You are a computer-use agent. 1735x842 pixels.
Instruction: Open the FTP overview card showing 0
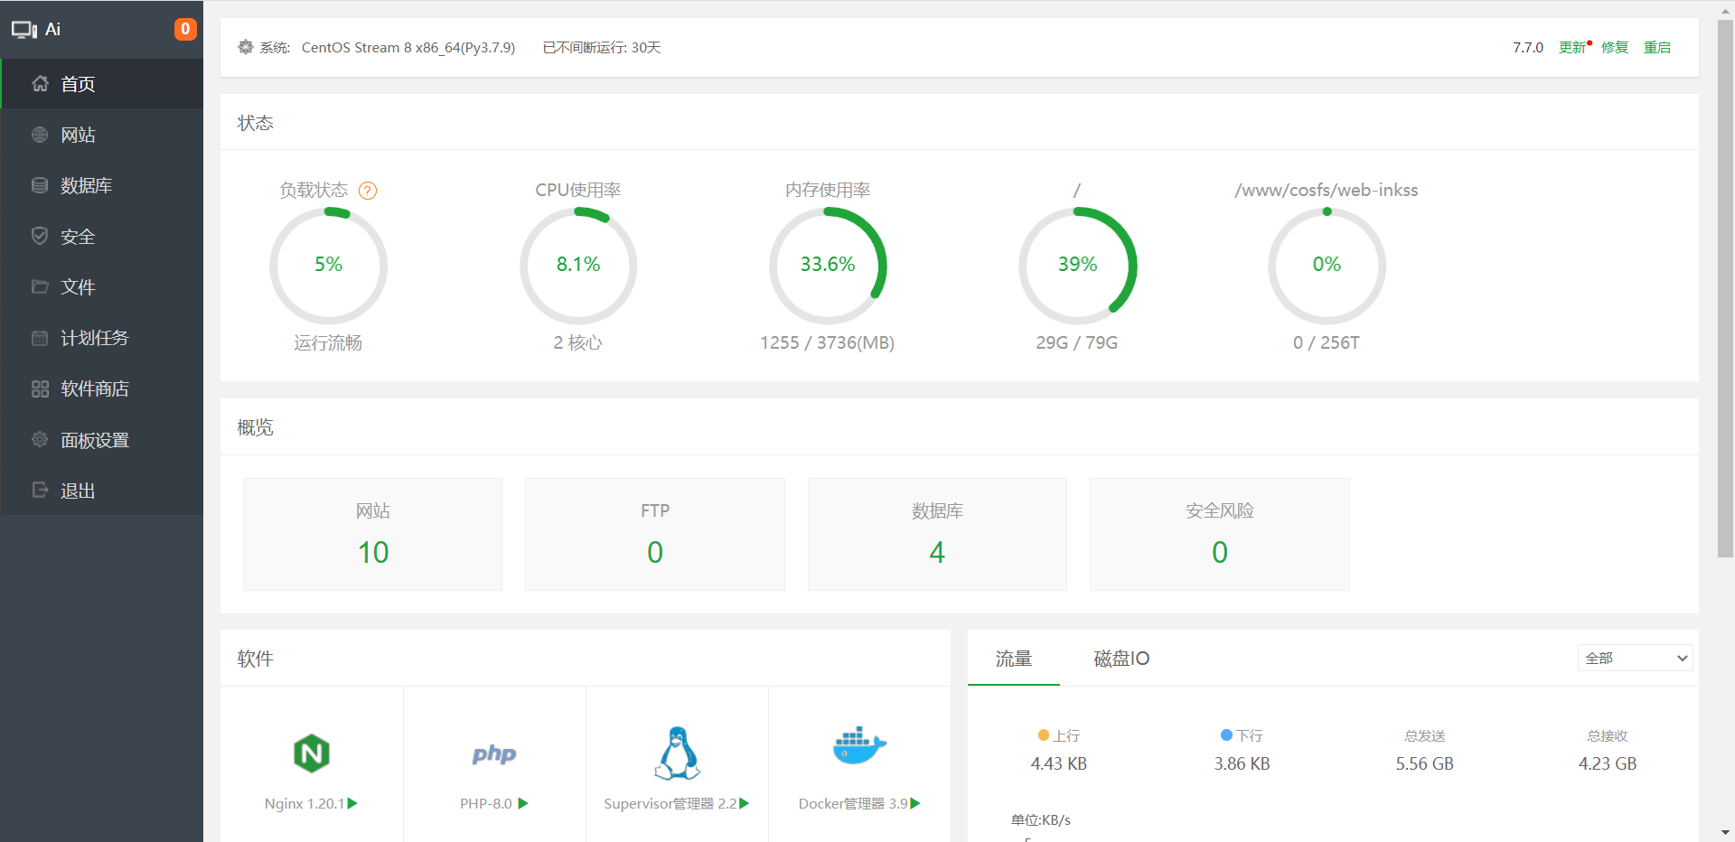tap(655, 534)
